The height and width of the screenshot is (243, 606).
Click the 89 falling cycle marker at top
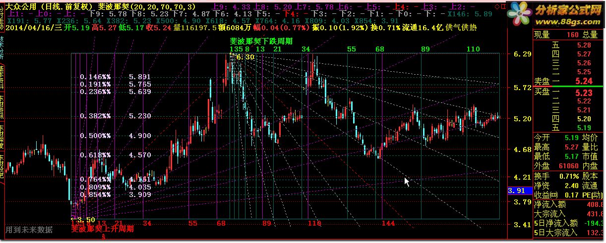pos(425,49)
